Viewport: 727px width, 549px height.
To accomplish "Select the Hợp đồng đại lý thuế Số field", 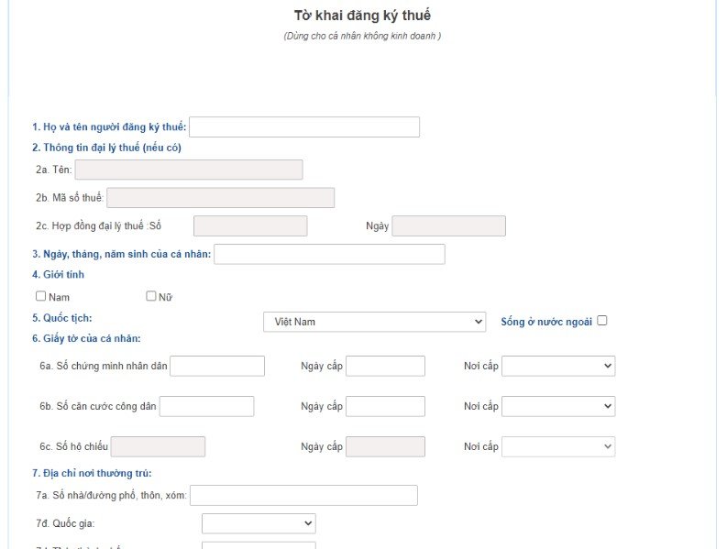I will 250,226.
